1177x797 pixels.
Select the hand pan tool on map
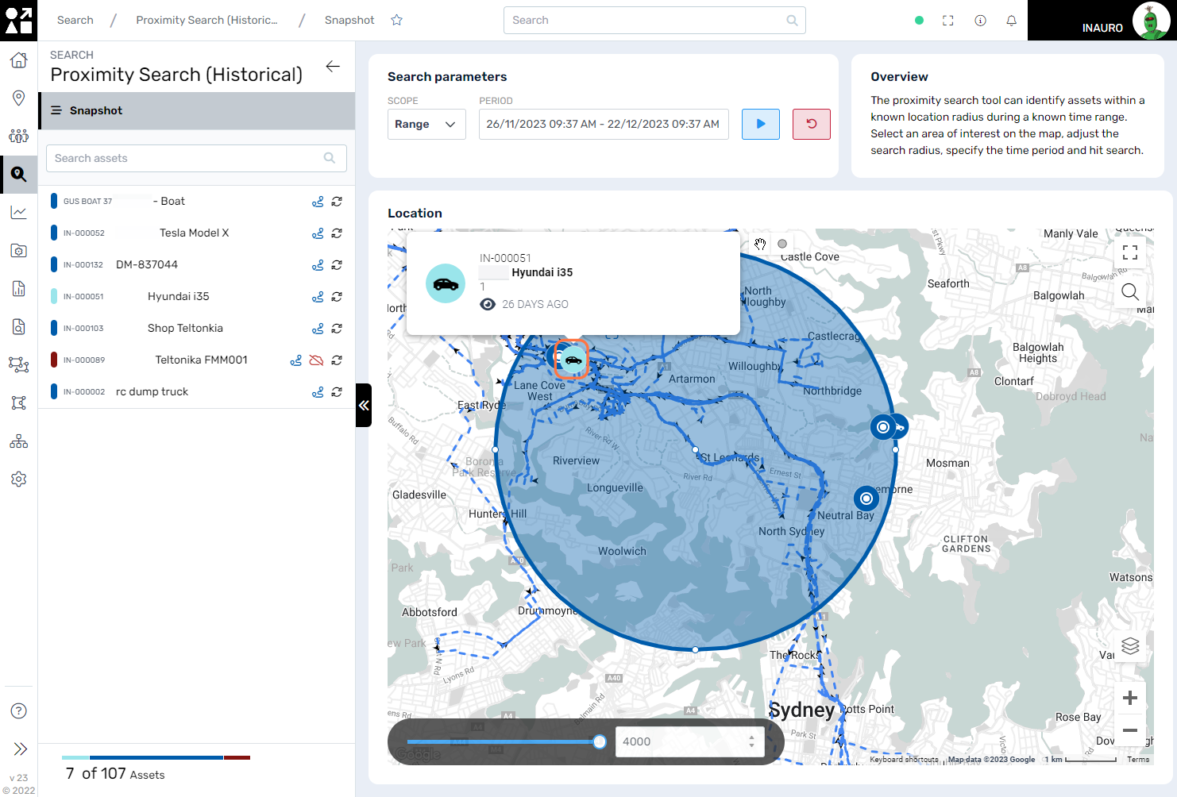(x=760, y=244)
